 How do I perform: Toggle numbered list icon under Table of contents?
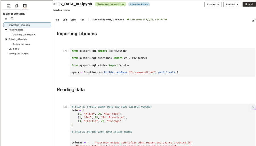[6, 19]
